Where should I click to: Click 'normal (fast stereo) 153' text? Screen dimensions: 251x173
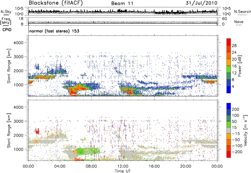pos(54,31)
